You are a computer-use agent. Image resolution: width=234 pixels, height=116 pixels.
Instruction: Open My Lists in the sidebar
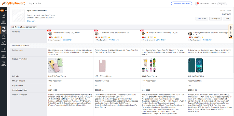pyautogui.click(x=4, y=56)
